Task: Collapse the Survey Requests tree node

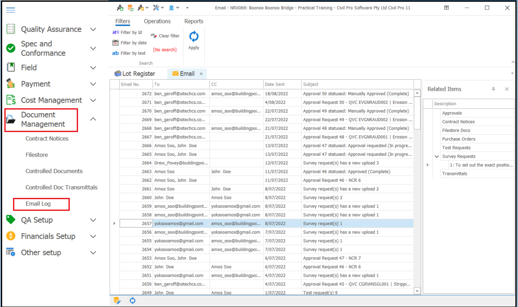Action: pyautogui.click(x=437, y=156)
